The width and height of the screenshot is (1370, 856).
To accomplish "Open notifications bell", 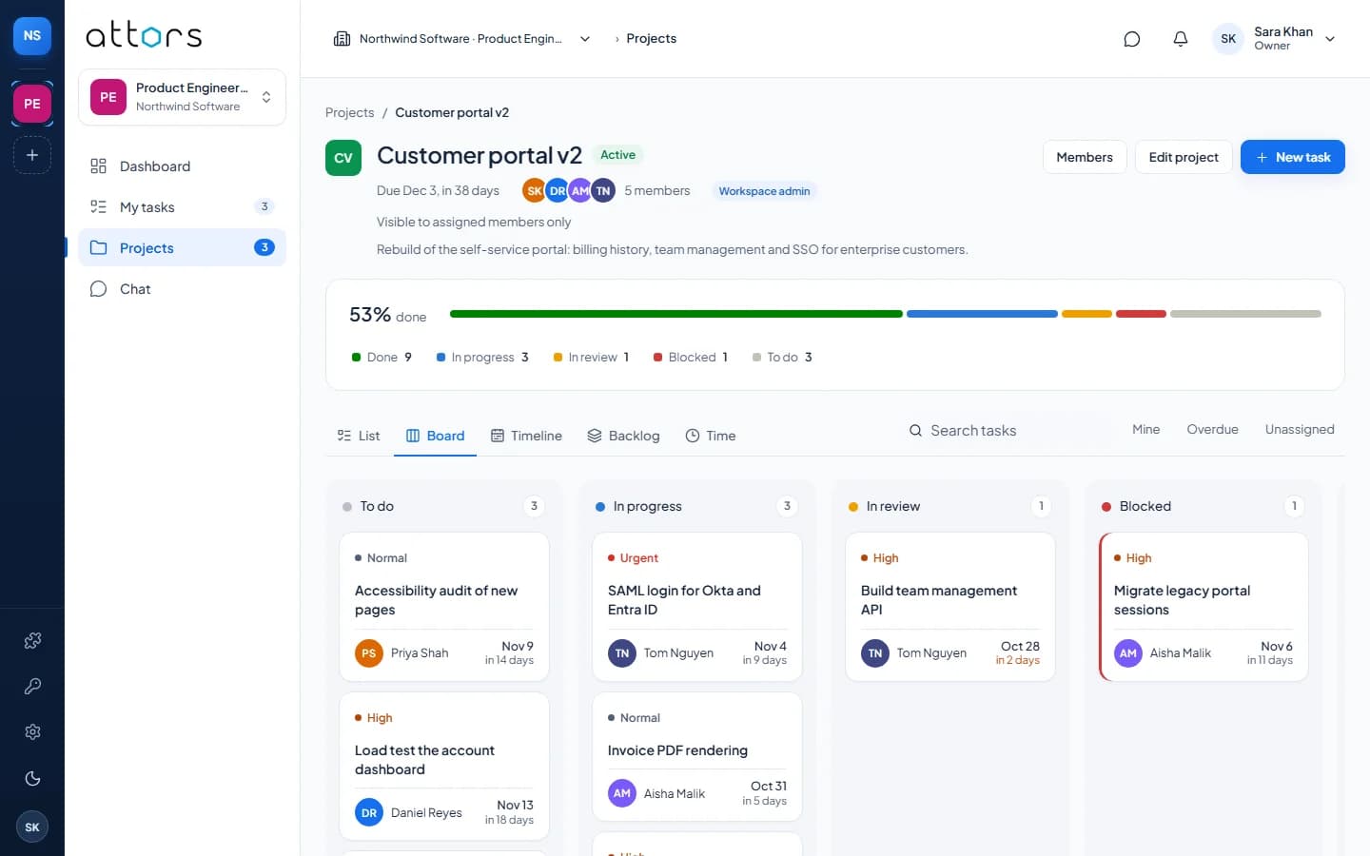I will pos(1180,39).
